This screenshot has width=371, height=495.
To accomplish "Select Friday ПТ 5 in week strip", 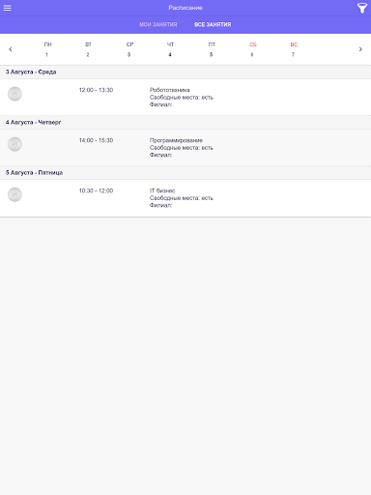I will point(212,49).
